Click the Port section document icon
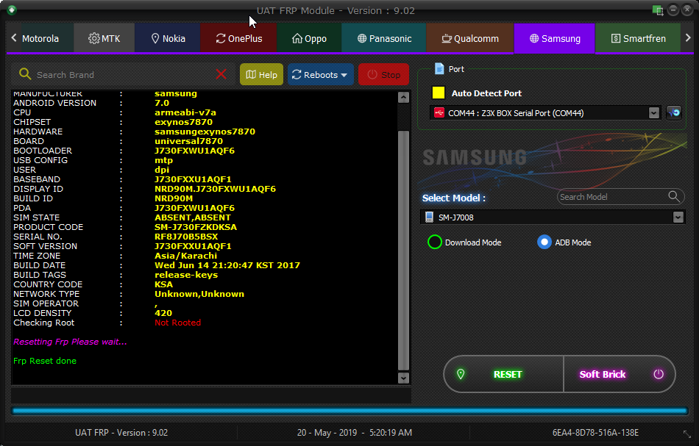The image size is (699, 446). click(439, 68)
